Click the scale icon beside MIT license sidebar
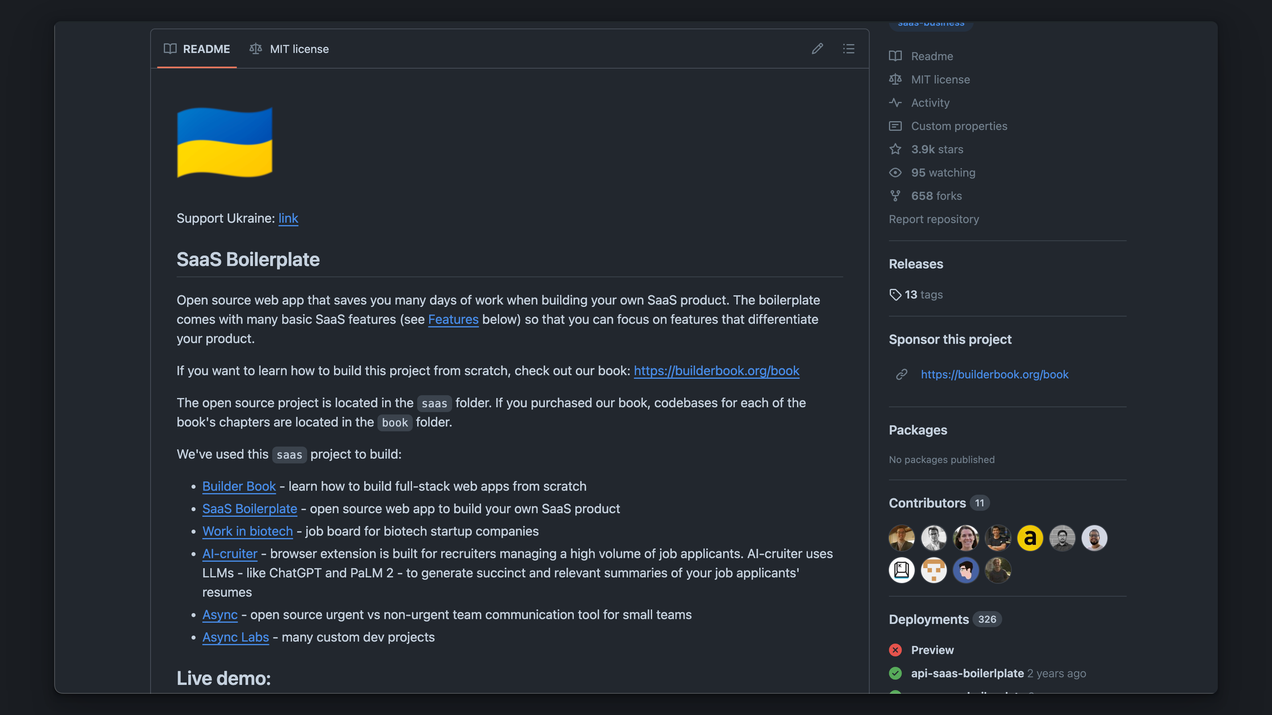1272x715 pixels. coord(895,79)
